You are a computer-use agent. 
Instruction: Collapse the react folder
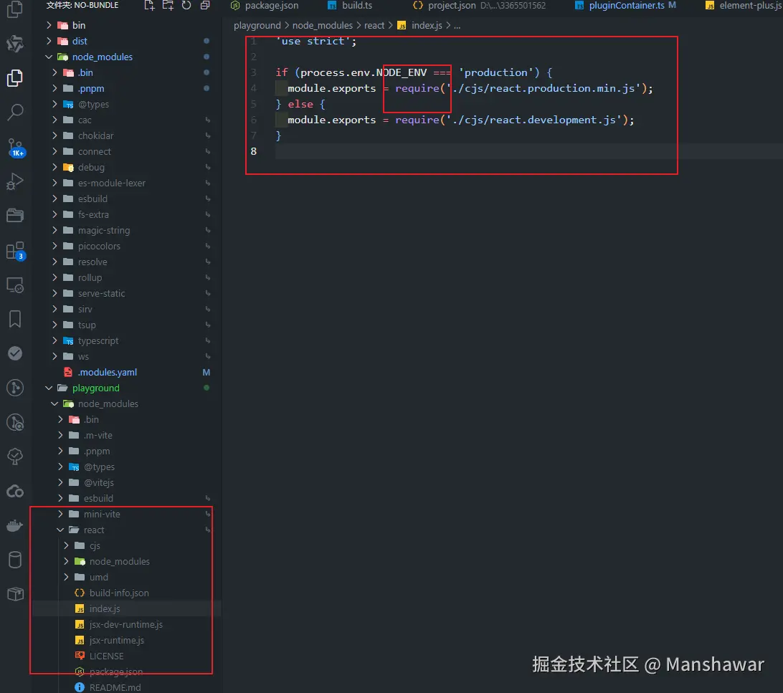tap(127, 530)
